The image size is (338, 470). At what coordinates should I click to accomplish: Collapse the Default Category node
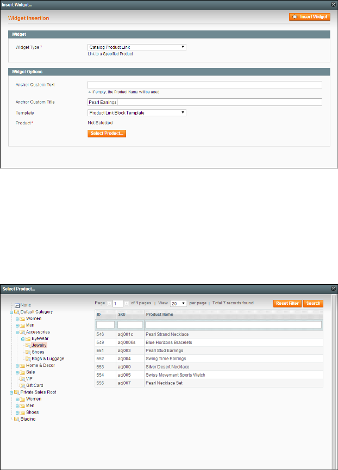coord(11,312)
